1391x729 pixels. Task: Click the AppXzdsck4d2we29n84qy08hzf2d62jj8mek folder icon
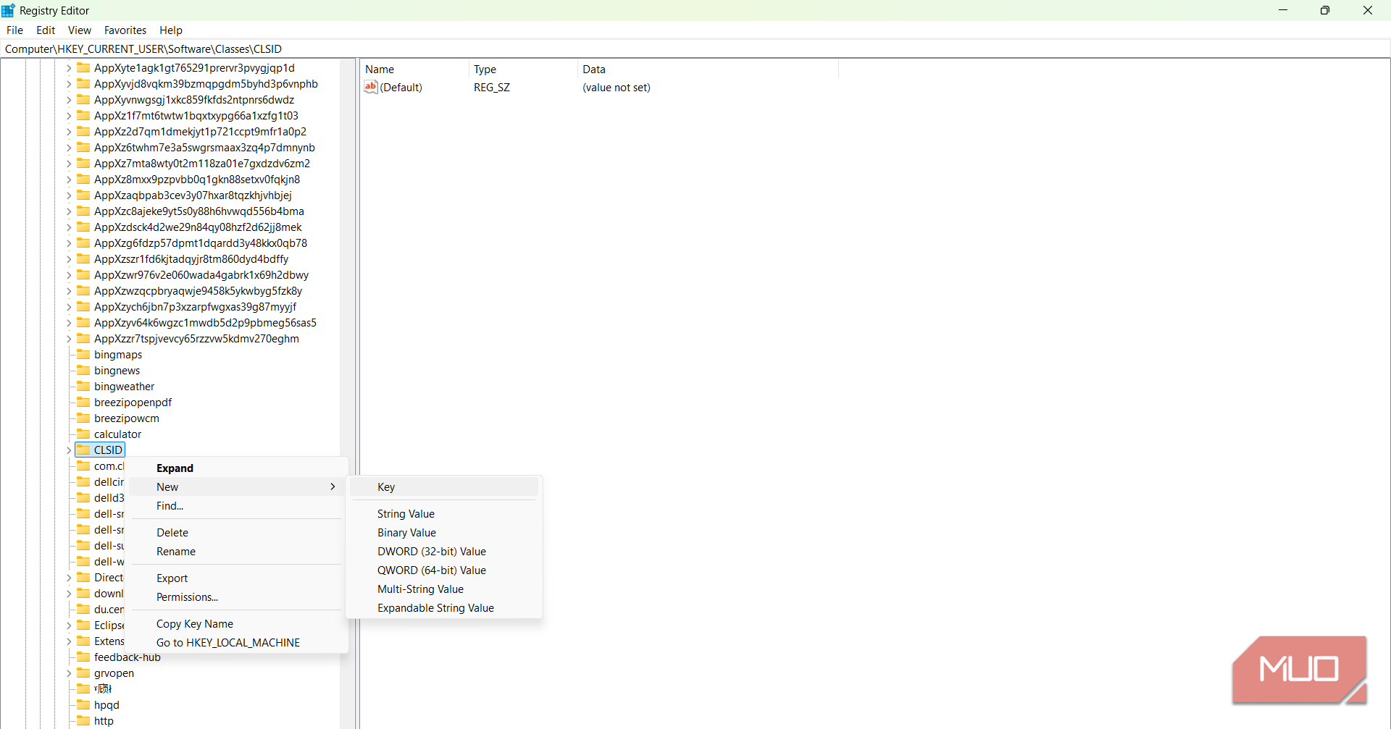coord(83,227)
